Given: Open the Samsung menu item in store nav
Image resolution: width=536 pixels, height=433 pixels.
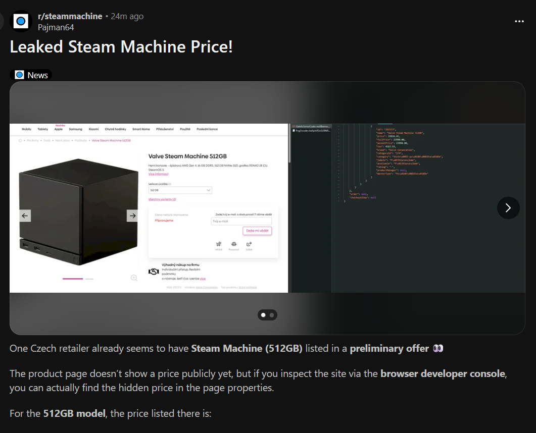Looking at the screenshot, I should pyautogui.click(x=76, y=129).
